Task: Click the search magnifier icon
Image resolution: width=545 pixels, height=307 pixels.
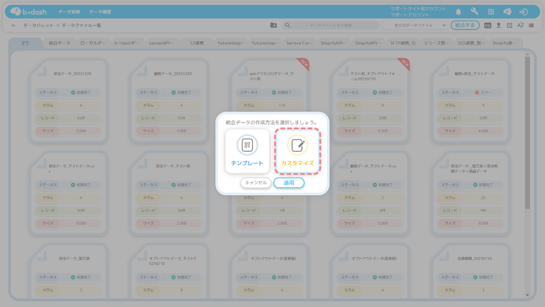Action: [x=288, y=26]
